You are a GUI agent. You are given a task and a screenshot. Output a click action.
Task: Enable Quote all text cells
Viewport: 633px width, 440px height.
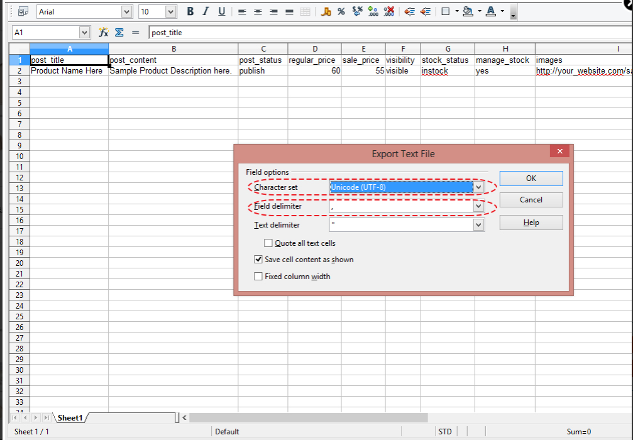click(268, 243)
